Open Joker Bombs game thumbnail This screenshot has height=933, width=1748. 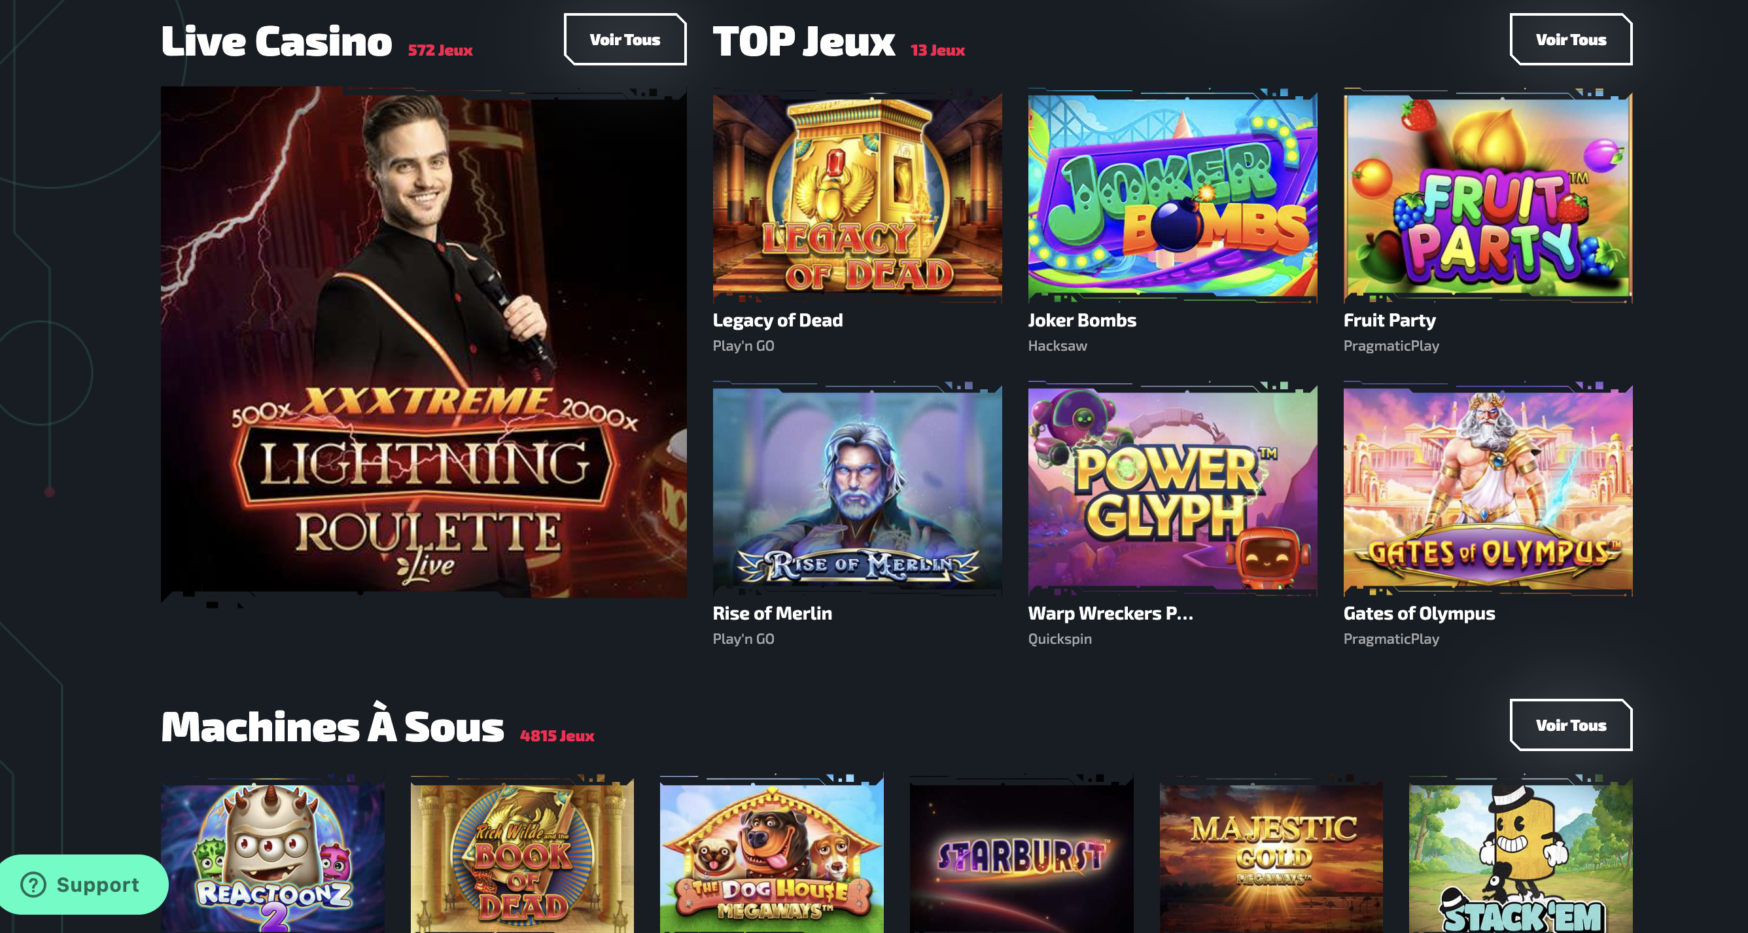[1172, 196]
